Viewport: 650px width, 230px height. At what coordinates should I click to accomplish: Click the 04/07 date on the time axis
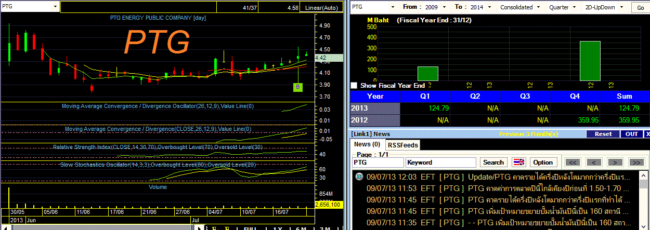(216, 212)
